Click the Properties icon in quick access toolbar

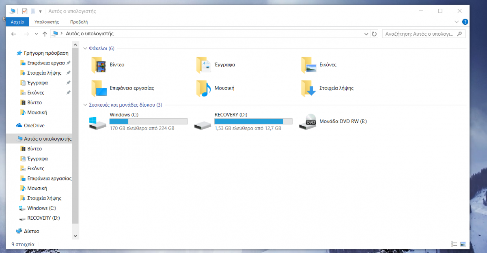pos(25,11)
